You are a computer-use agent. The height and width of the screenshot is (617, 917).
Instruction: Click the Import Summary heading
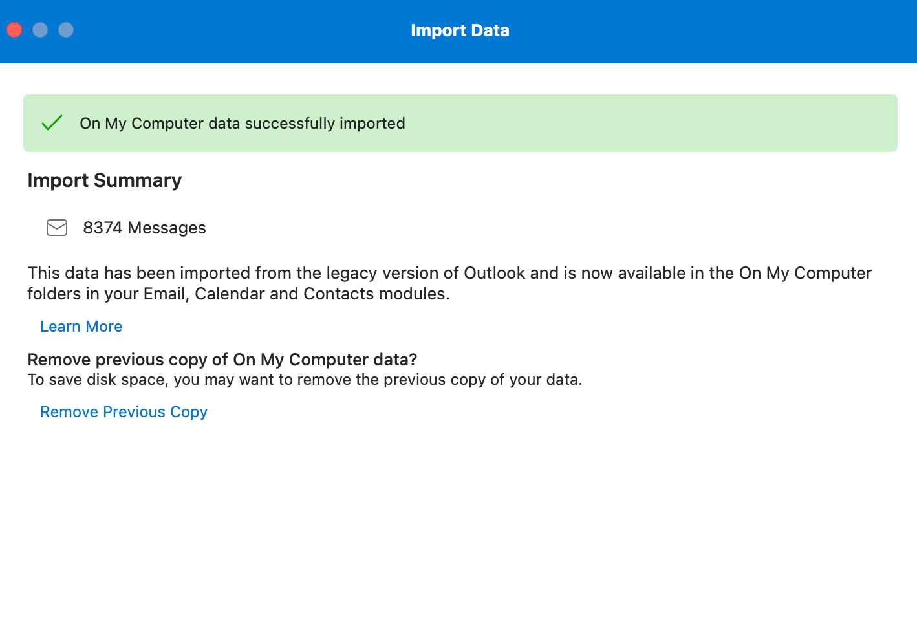104,180
